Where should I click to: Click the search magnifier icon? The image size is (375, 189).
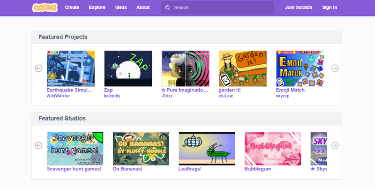coord(168,8)
